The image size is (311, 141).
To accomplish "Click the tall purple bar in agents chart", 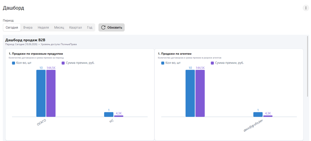I will coord(200,93).
